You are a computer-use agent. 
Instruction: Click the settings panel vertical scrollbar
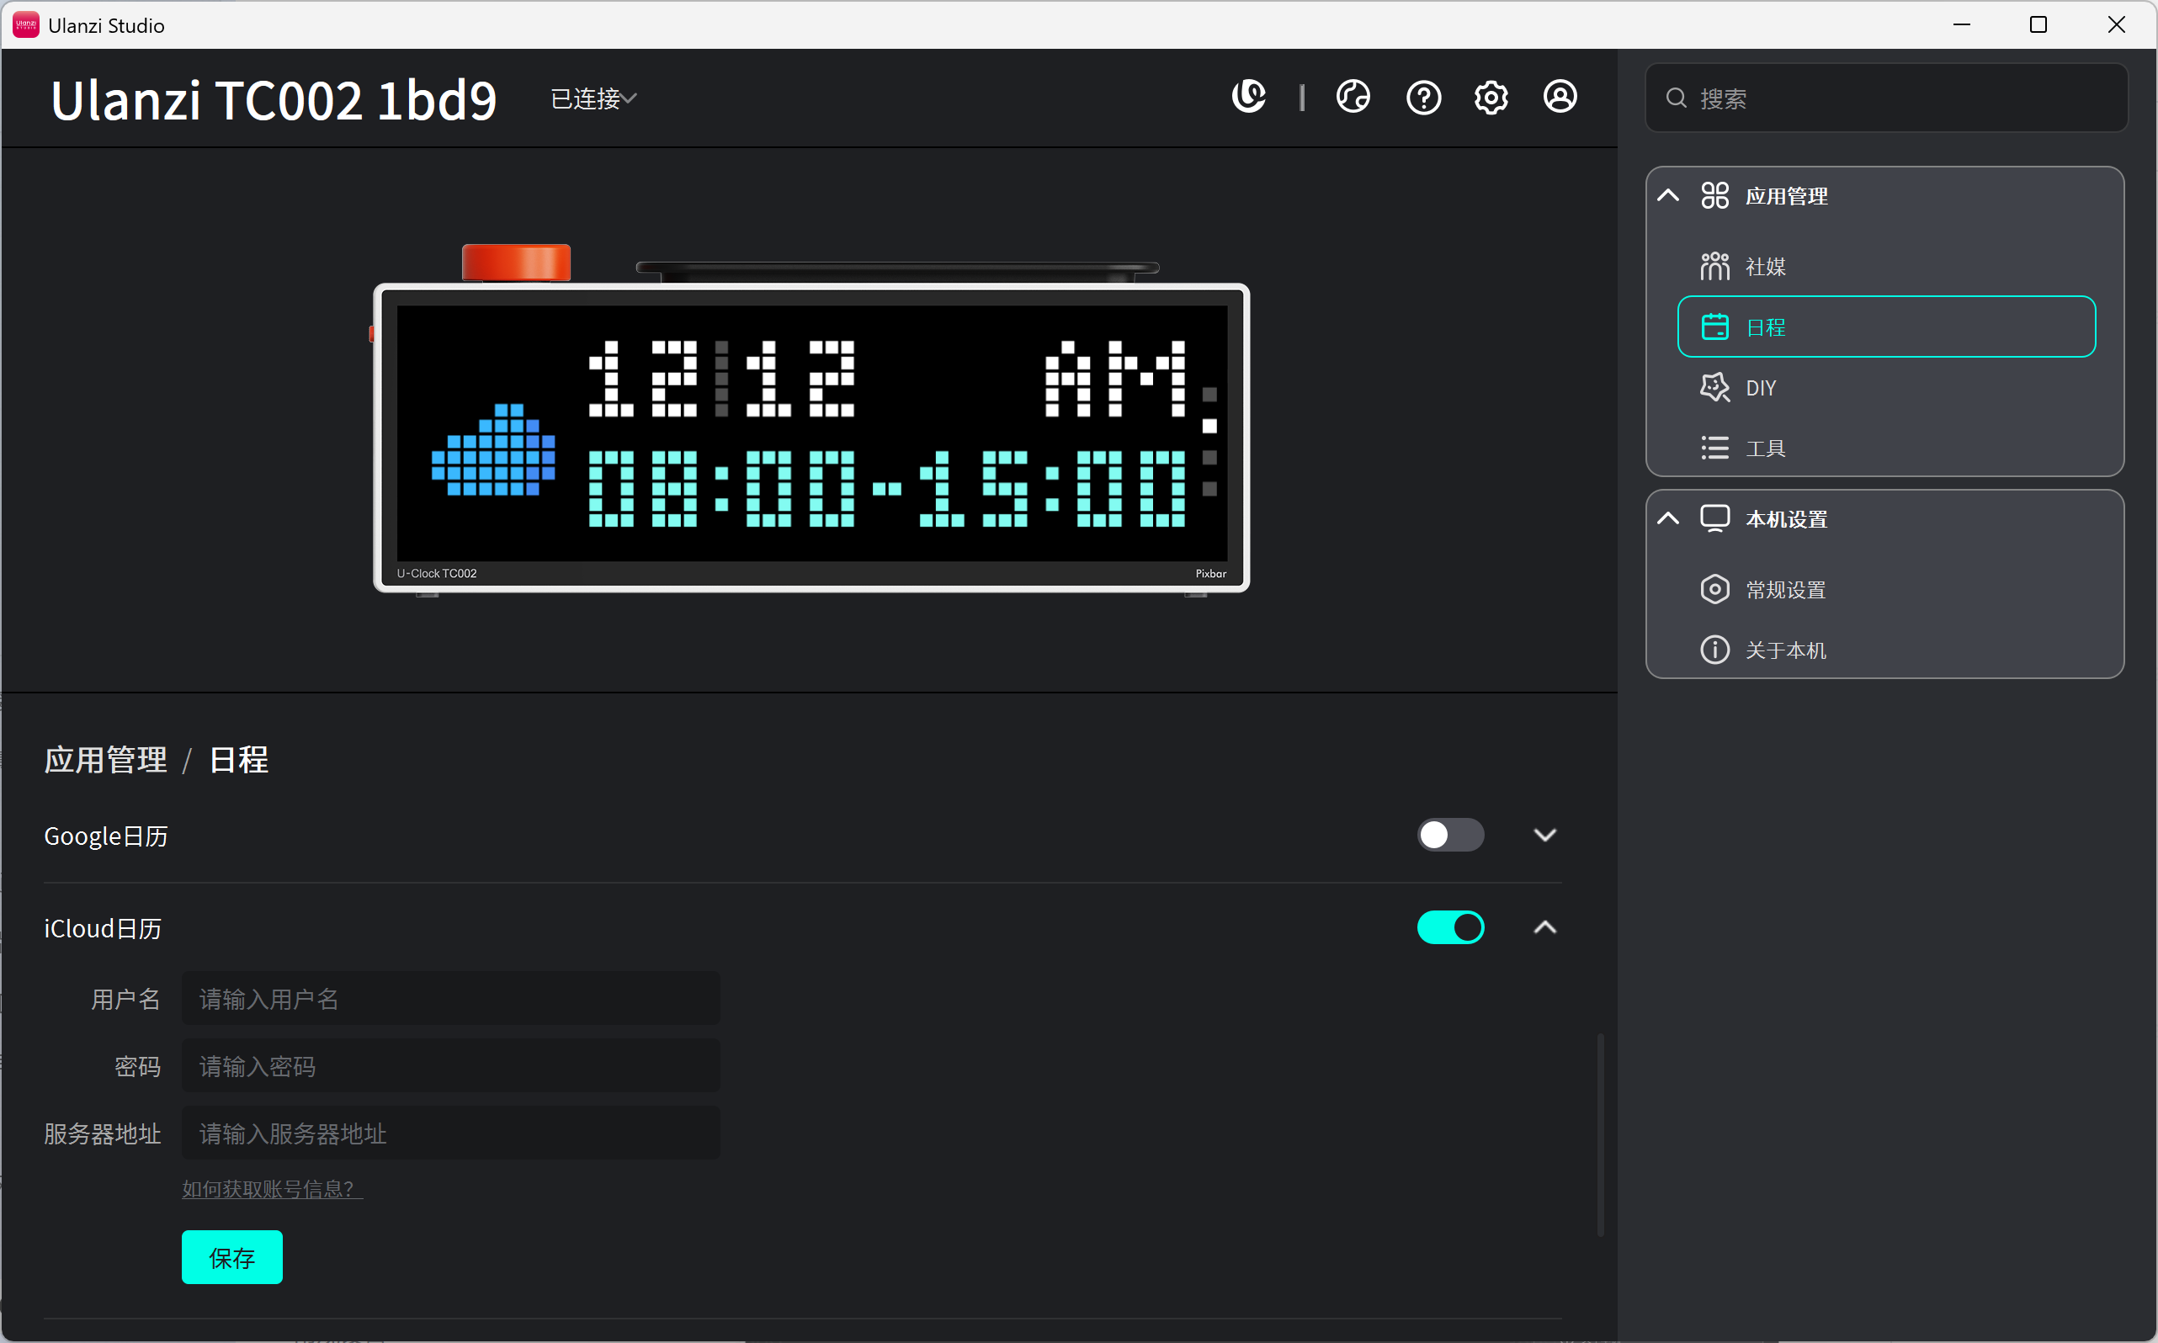(1600, 1135)
